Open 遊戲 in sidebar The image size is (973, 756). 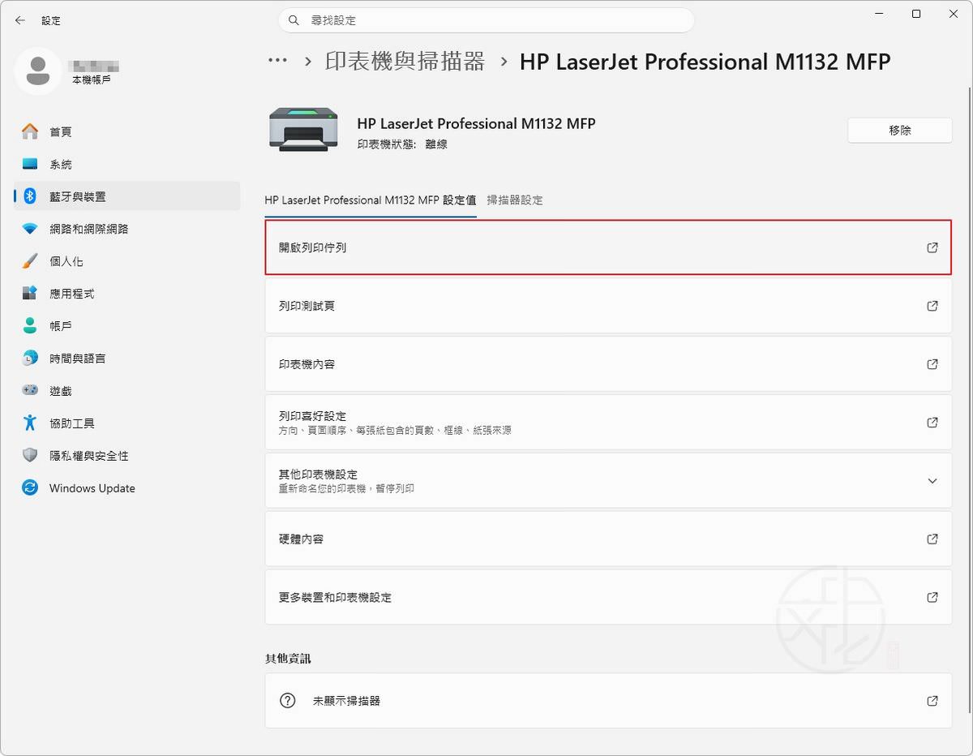click(x=127, y=391)
